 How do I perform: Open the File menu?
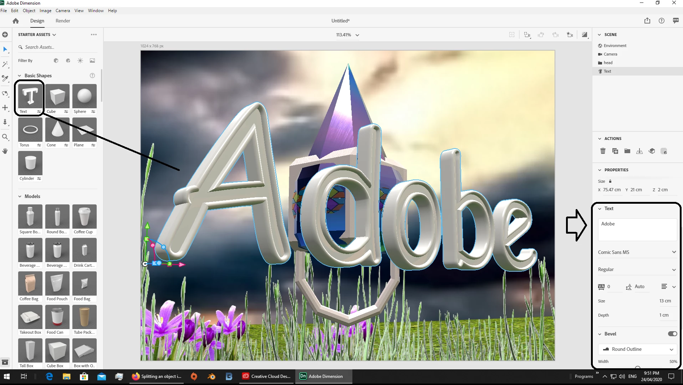[x=4, y=11]
